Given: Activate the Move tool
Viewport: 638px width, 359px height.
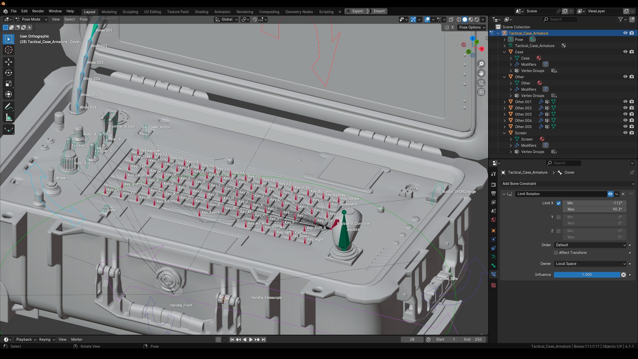Looking at the screenshot, I should tap(9, 62).
